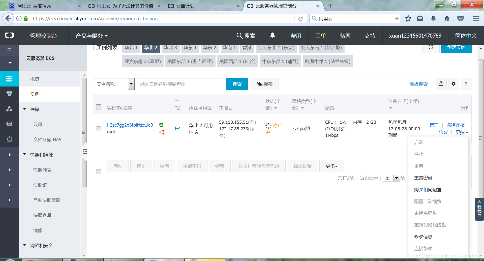View monitoring chart for instance

[177, 128]
